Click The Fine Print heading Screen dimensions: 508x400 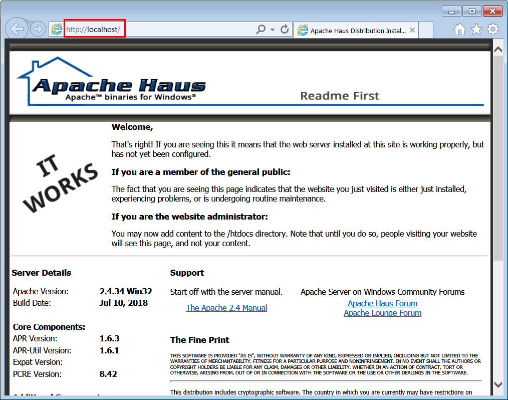coord(199,340)
